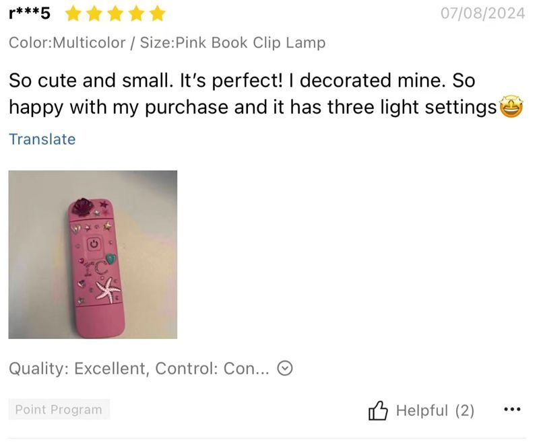The height and width of the screenshot is (444, 539).
Task: Click the Helpful label
Action: point(422,410)
